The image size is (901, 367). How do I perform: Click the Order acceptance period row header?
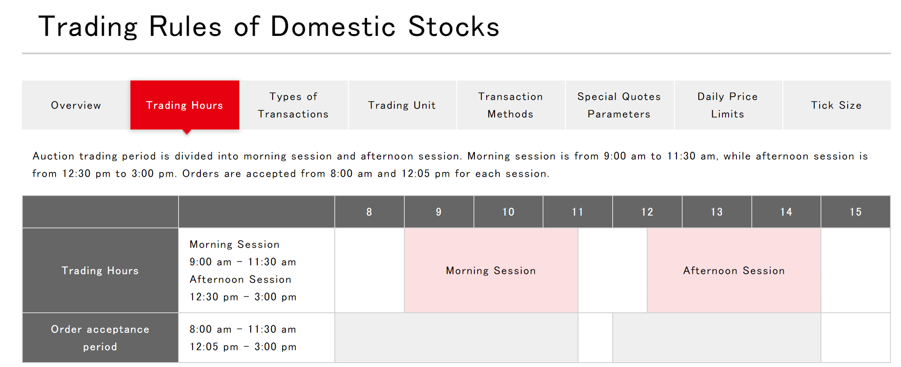coord(100,338)
